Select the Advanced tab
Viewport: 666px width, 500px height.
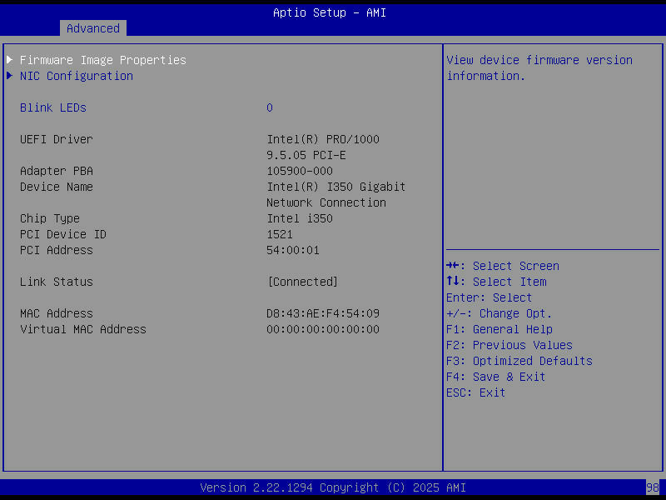(92, 27)
